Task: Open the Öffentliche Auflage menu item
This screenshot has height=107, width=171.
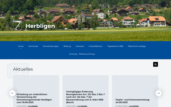Action: click(x=137, y=46)
